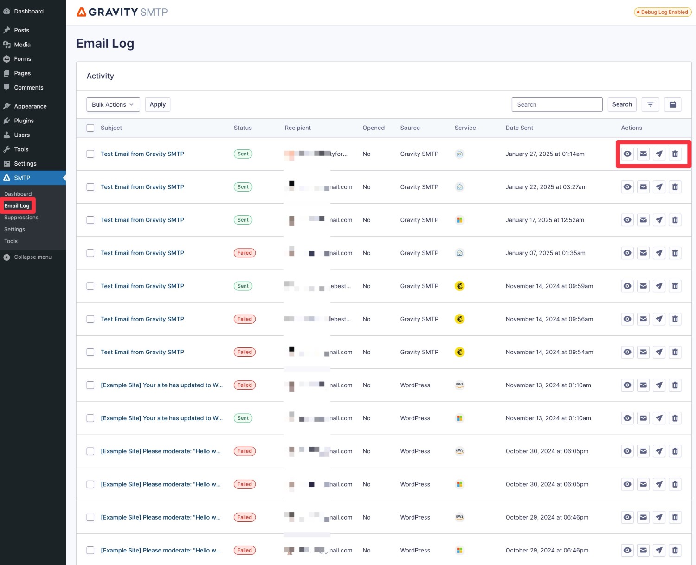Check the November 14 09:56am email row

click(x=90, y=319)
